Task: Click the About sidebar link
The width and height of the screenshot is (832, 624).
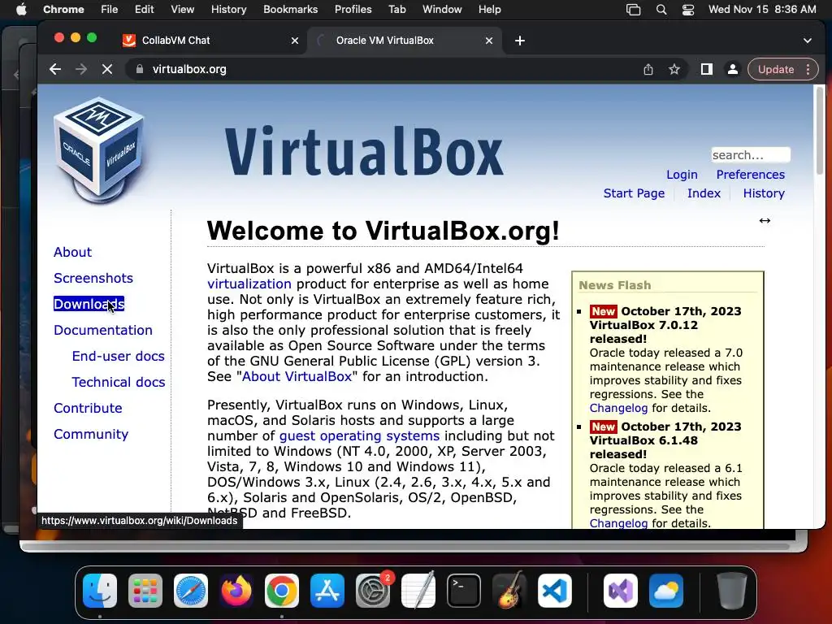Action: pos(72,252)
